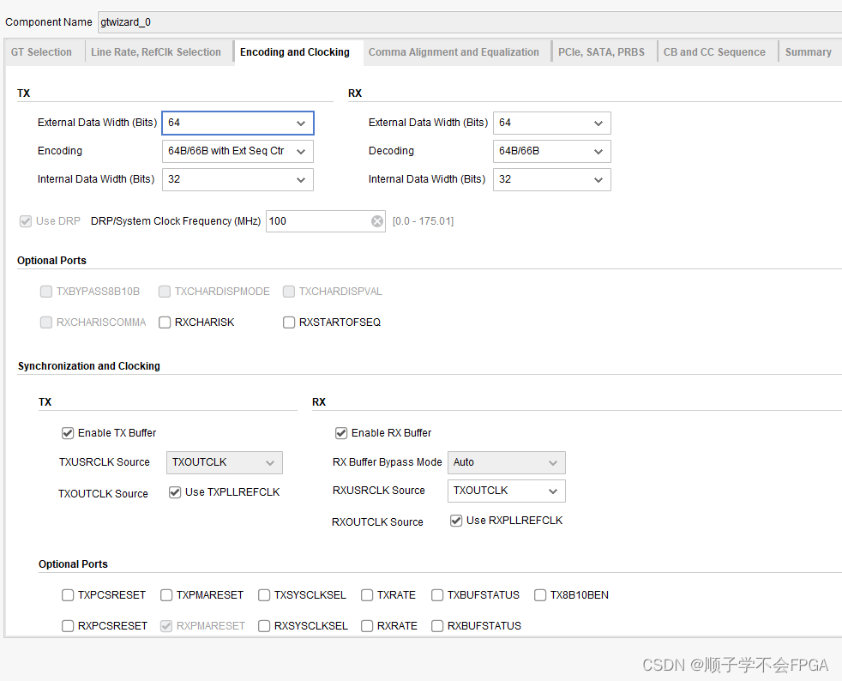Open the Summary tab
Image resolution: width=842 pixels, height=681 pixels.
[809, 52]
